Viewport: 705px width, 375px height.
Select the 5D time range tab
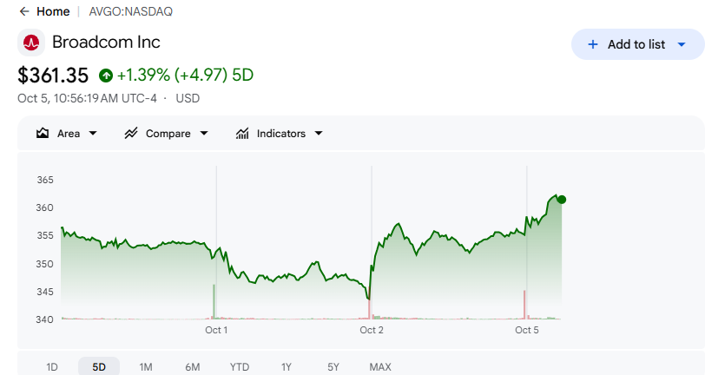pyautogui.click(x=99, y=367)
